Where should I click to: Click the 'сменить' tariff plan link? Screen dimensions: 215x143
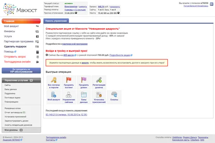(x=83, y=6)
